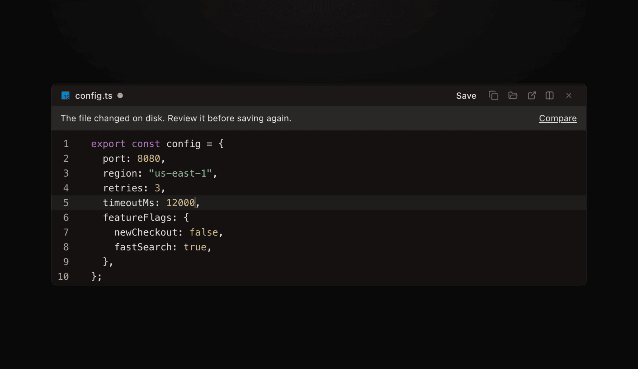Click the fastSearch true value

(x=195, y=247)
